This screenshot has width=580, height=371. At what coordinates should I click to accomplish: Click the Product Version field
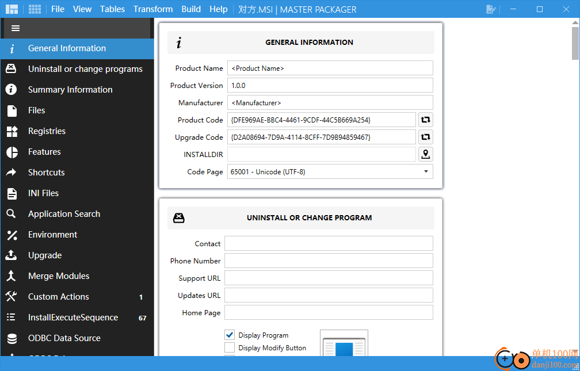coord(330,86)
